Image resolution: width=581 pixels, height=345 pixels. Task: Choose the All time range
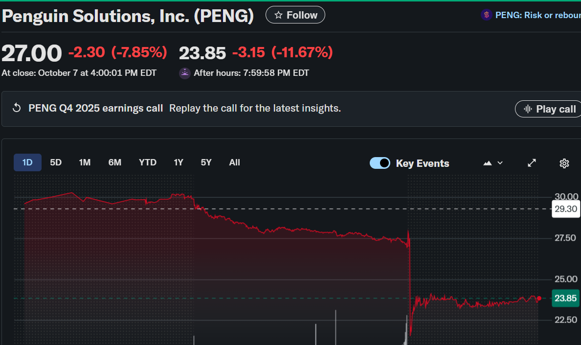point(235,162)
